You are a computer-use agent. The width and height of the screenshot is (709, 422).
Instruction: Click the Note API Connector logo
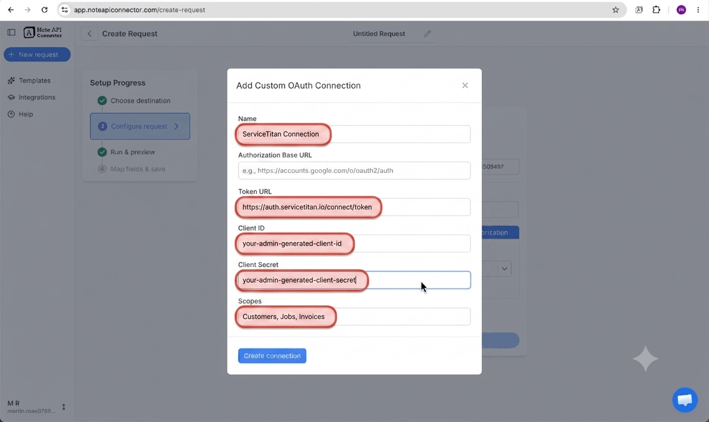tap(43, 33)
